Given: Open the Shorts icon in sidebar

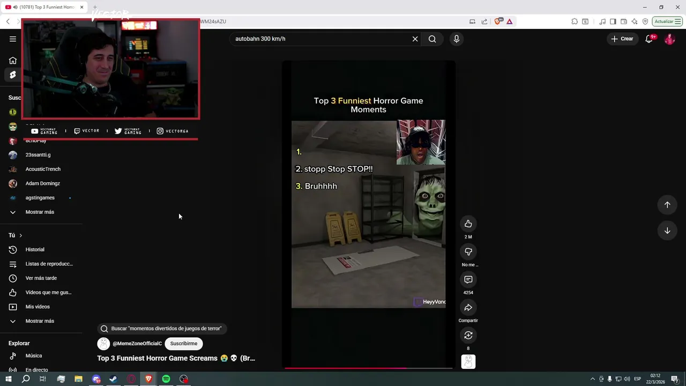Looking at the screenshot, I should tap(13, 75).
